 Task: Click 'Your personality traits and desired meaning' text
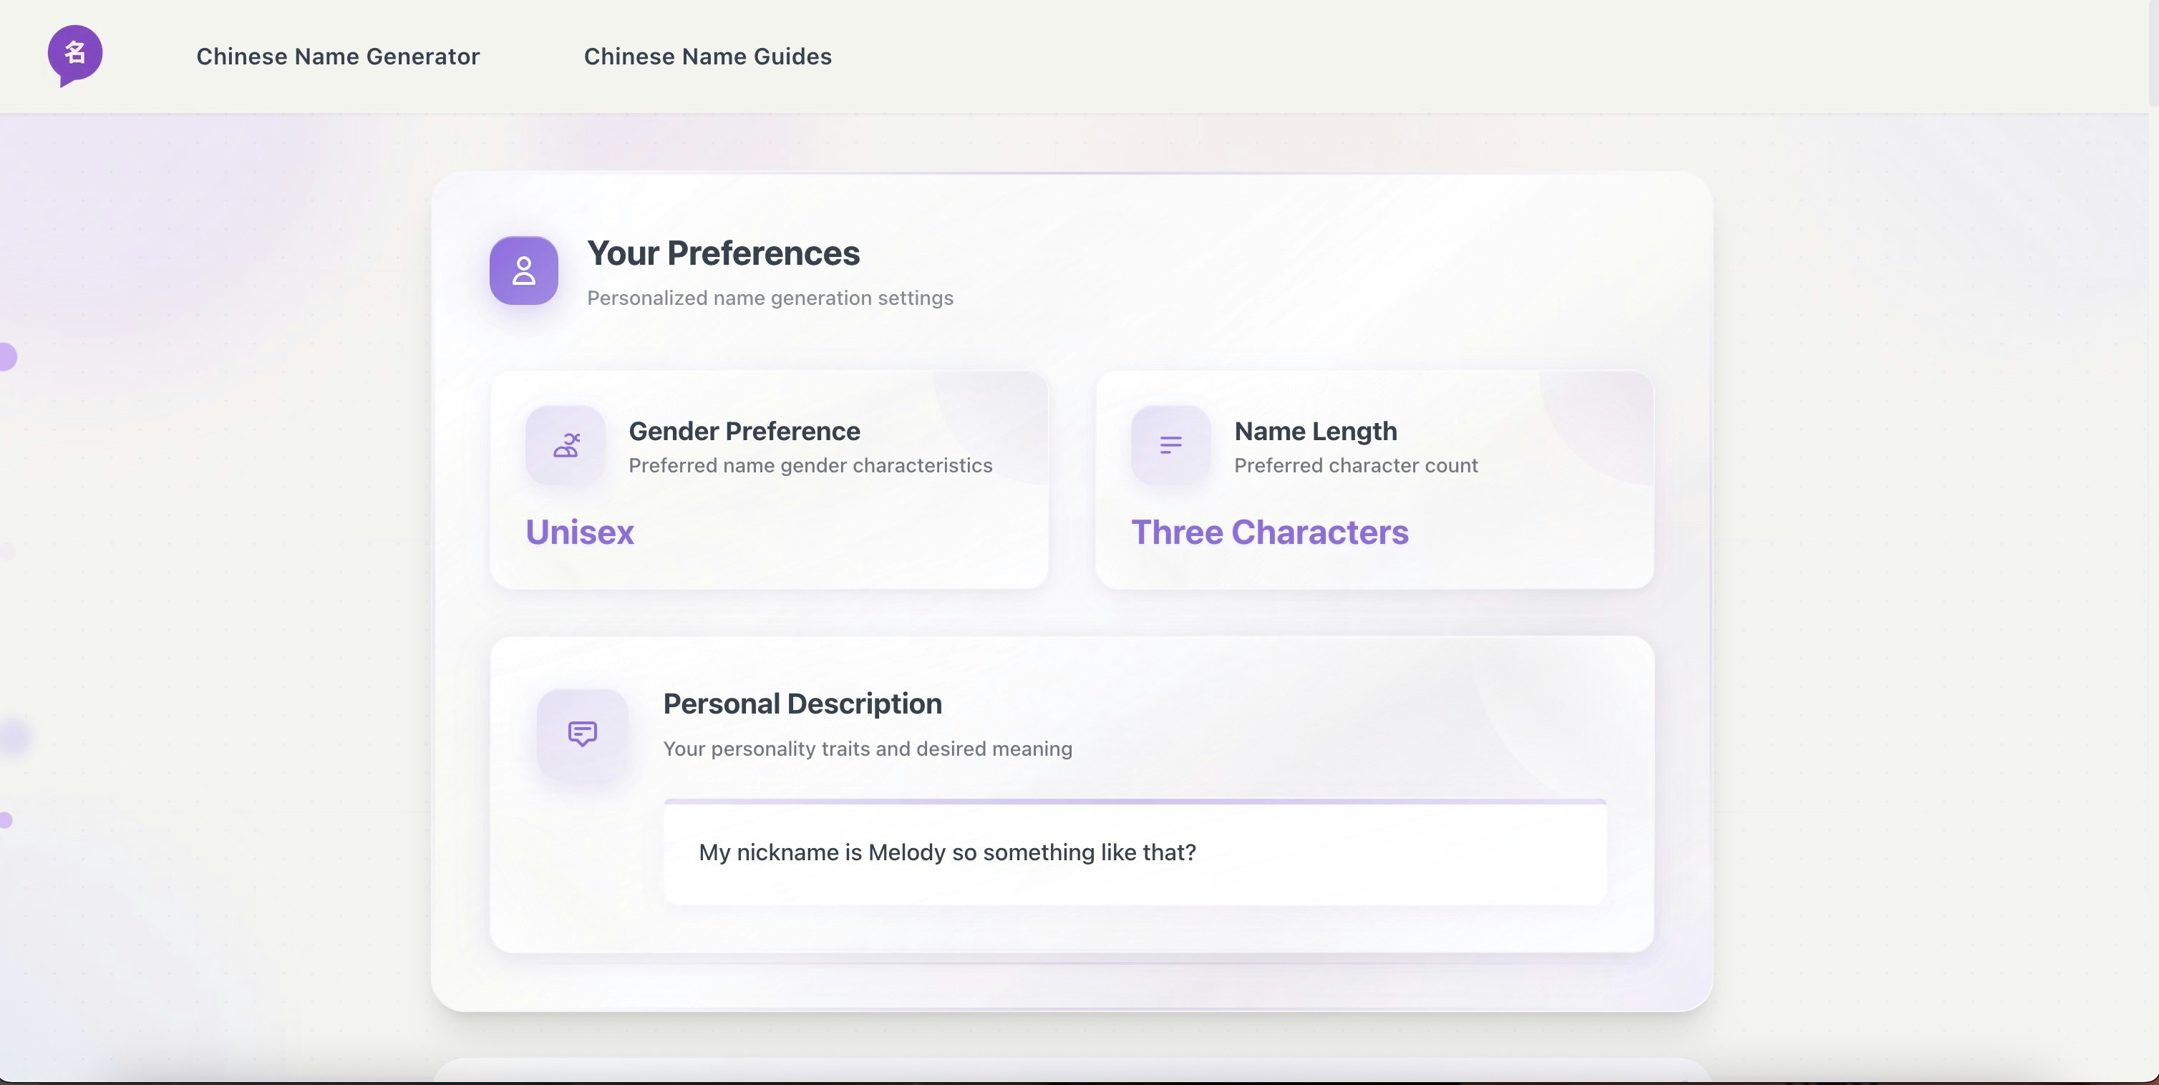click(868, 749)
